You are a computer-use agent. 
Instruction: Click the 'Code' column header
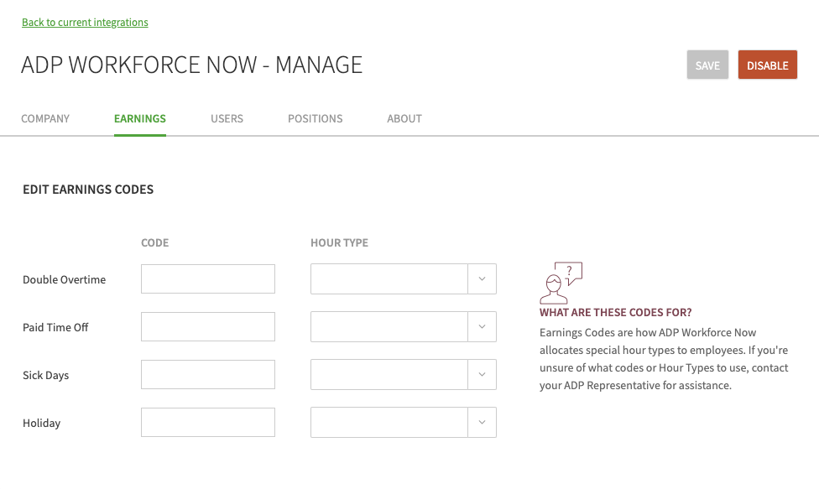(x=155, y=242)
